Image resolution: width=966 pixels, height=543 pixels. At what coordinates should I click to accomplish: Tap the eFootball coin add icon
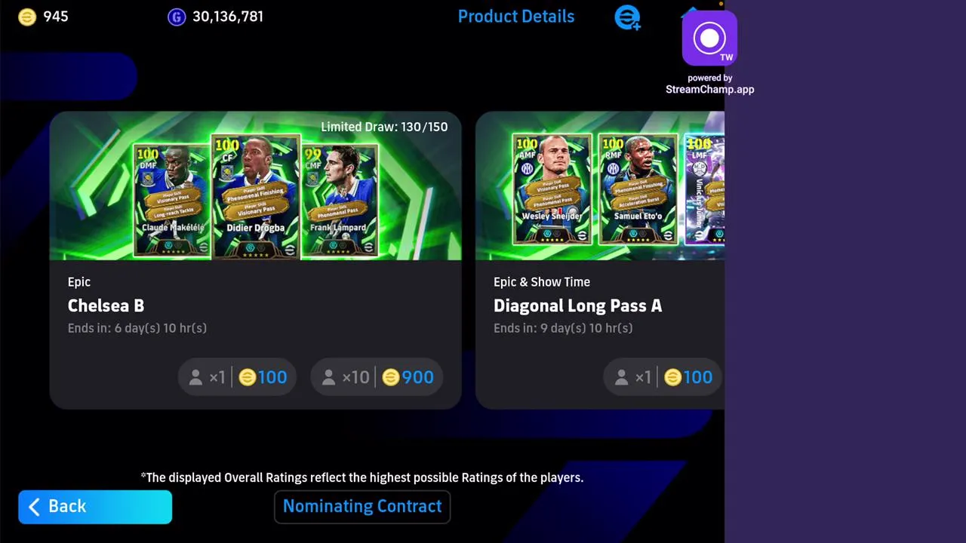pyautogui.click(x=627, y=17)
